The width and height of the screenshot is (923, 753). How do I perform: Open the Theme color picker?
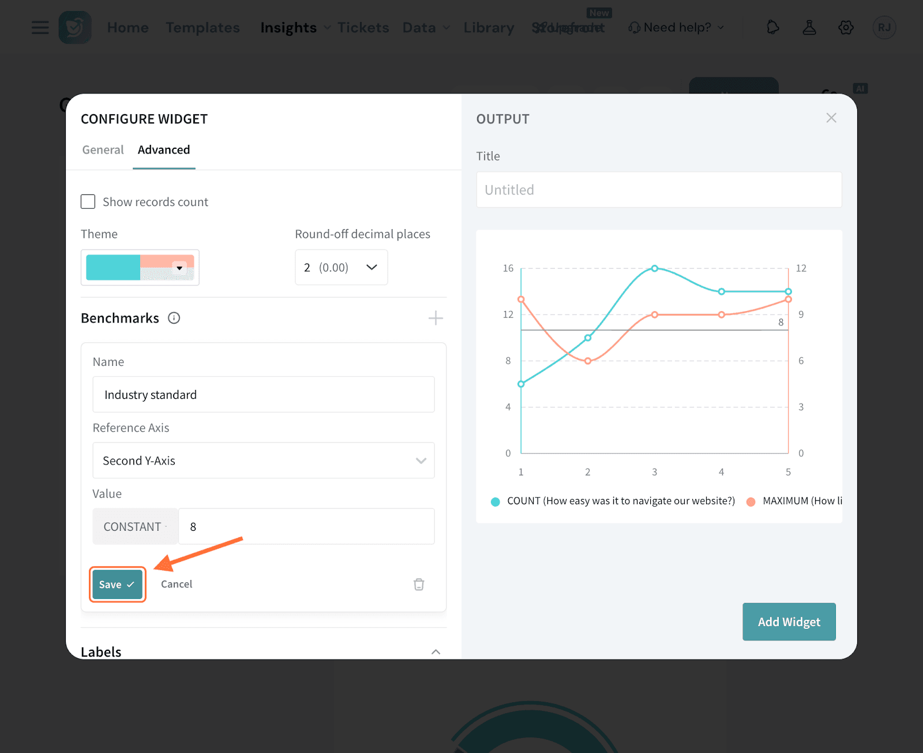point(140,268)
